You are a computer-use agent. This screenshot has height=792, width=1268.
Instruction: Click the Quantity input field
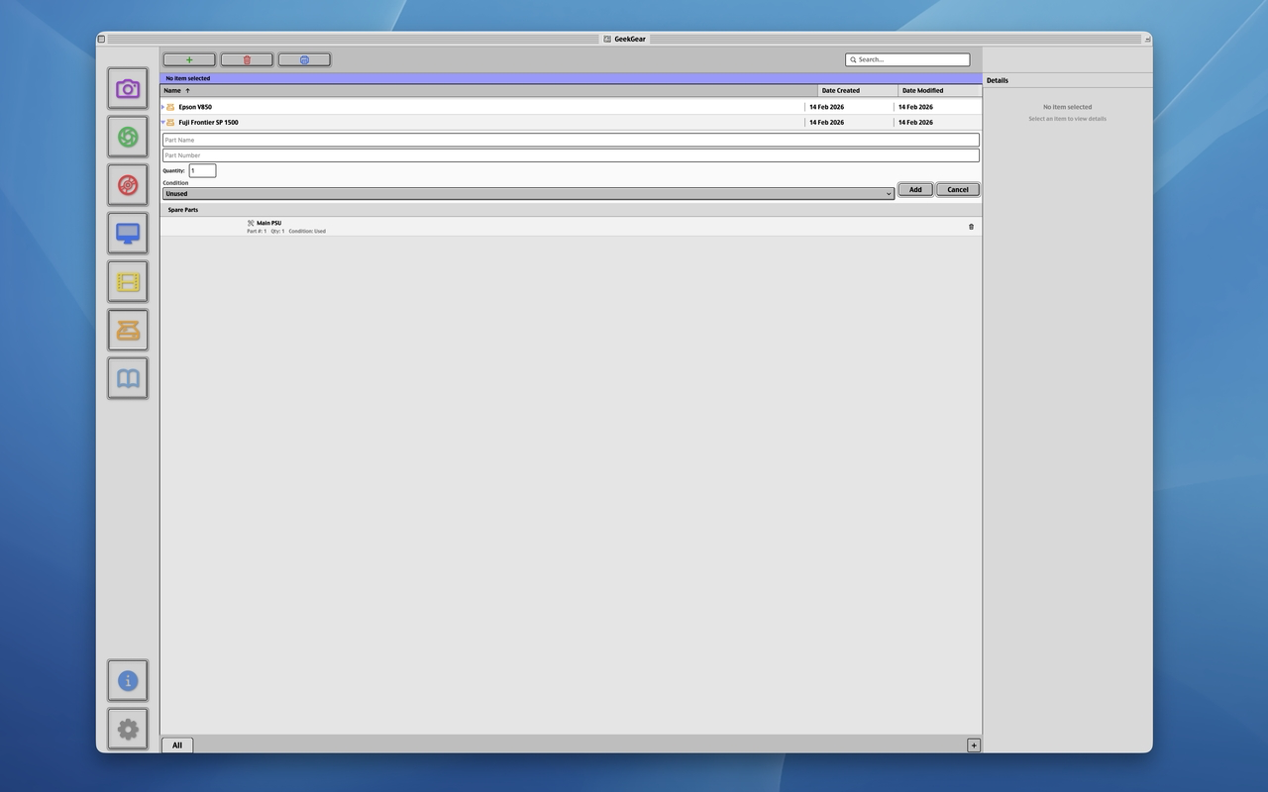202,170
